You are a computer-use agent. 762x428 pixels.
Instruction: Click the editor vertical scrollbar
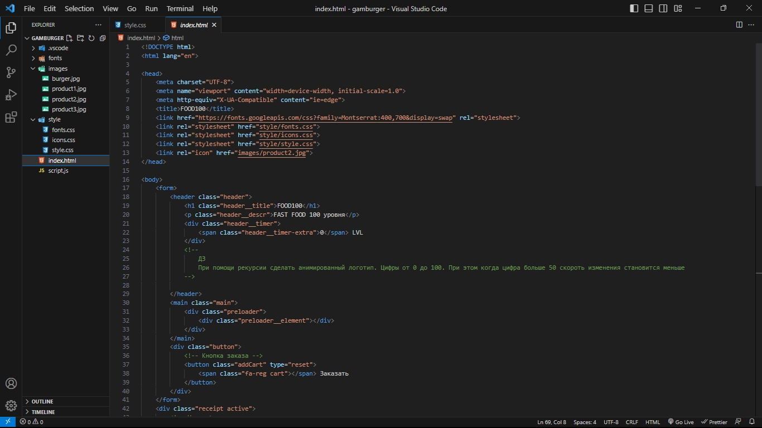point(759,223)
